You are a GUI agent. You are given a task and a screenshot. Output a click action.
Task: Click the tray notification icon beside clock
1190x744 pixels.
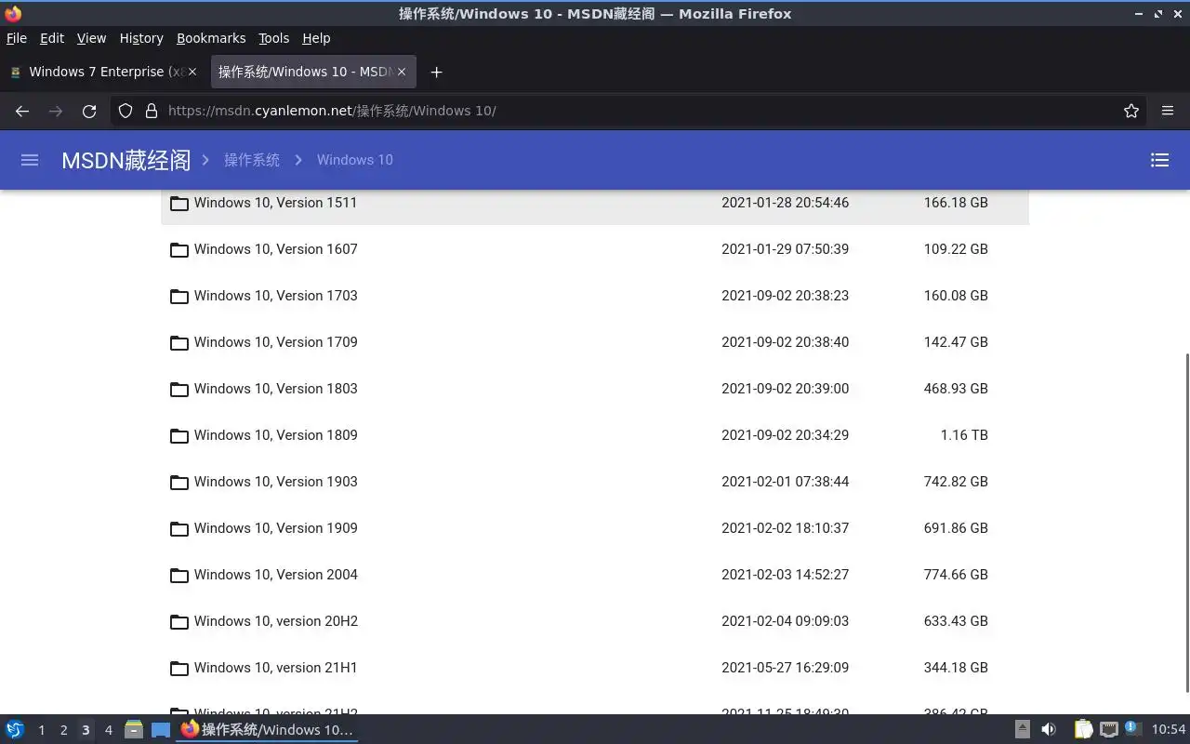1132,729
